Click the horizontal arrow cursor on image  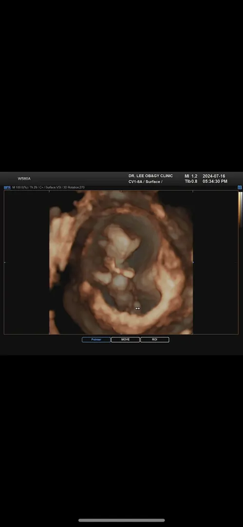pyautogui.click(x=137, y=308)
